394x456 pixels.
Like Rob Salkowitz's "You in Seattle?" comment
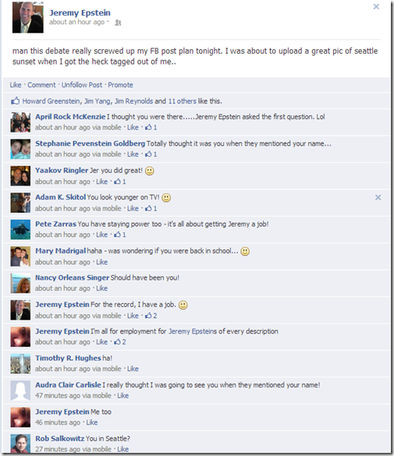click(x=122, y=449)
